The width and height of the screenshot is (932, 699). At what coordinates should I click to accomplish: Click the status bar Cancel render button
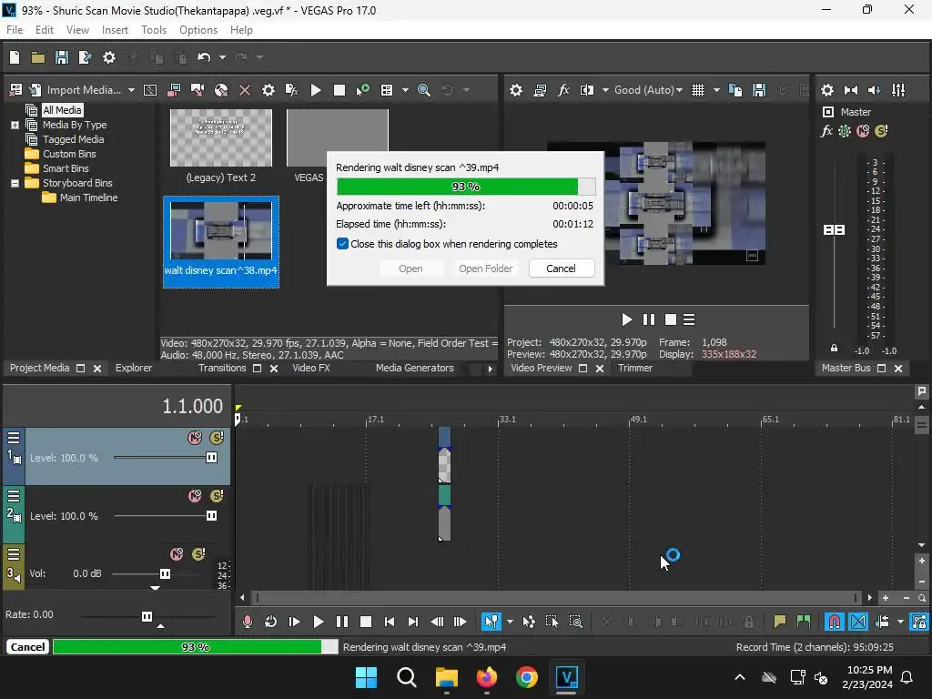click(x=27, y=647)
